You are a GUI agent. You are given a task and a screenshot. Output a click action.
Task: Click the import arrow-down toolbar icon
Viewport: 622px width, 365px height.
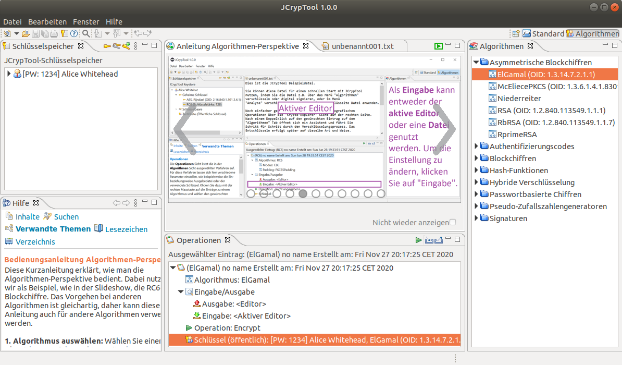click(x=98, y=34)
